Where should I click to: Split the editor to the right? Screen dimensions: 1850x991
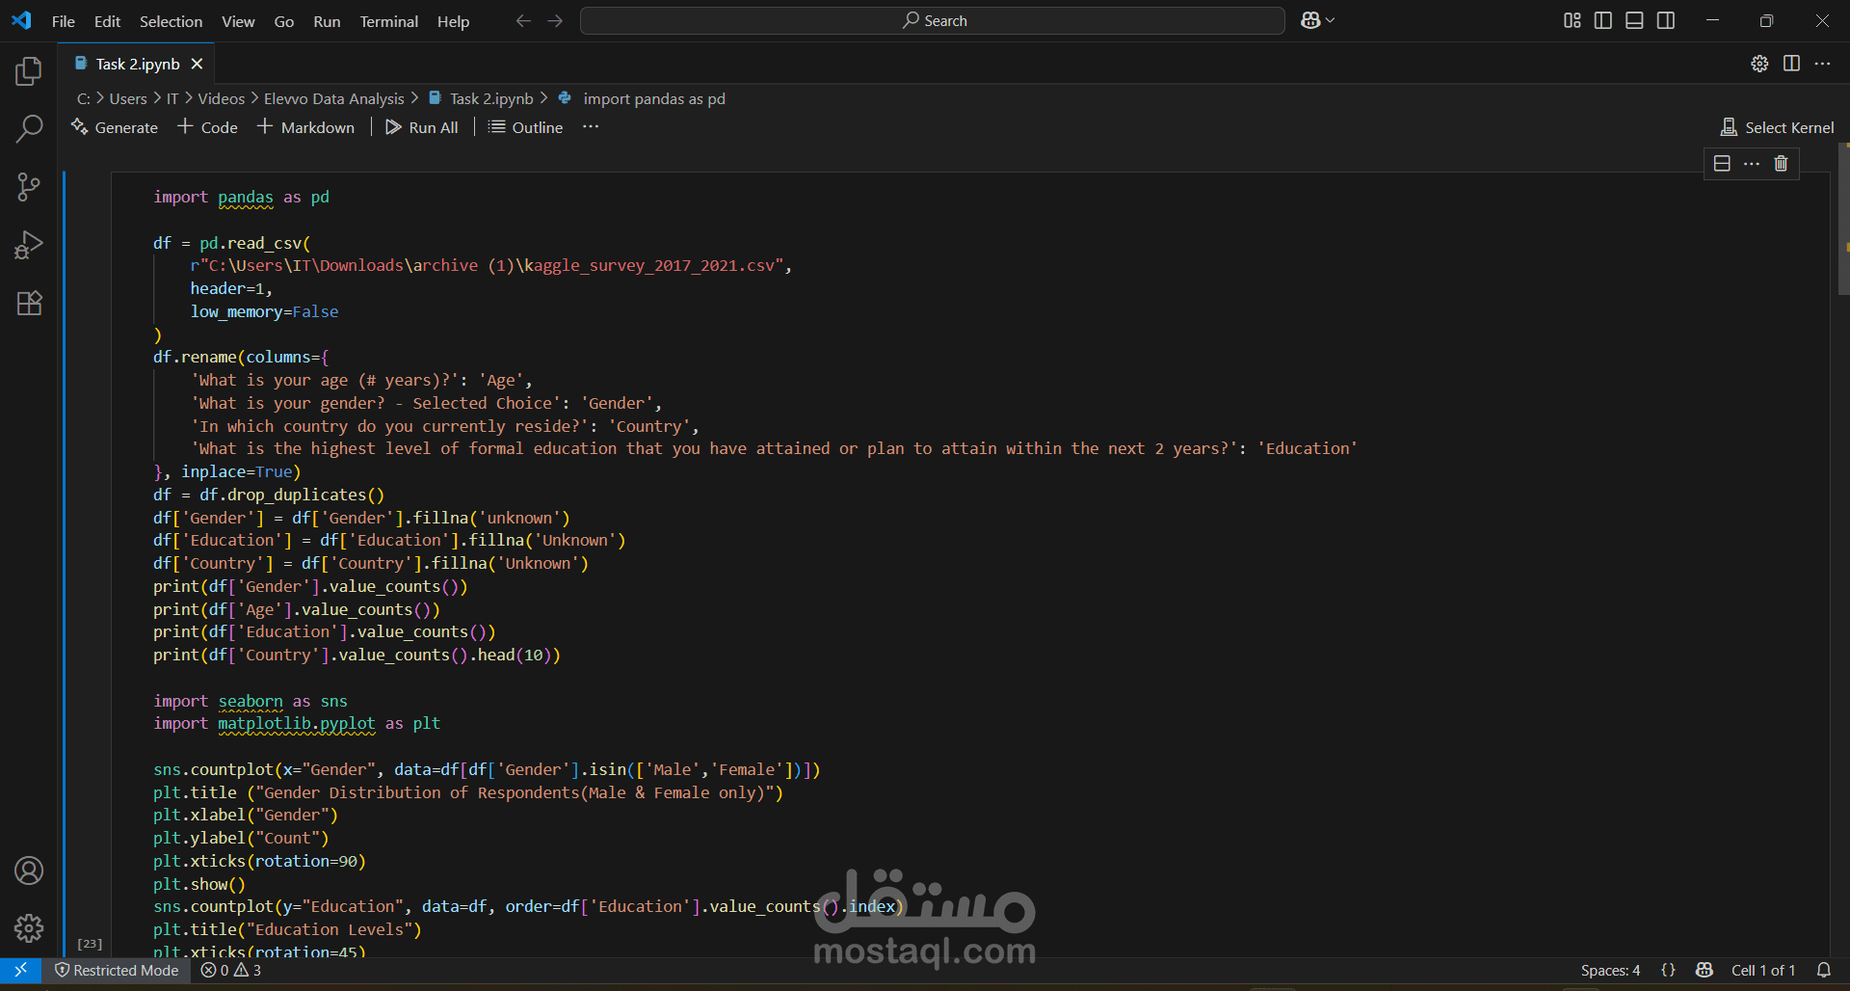pos(1791,64)
